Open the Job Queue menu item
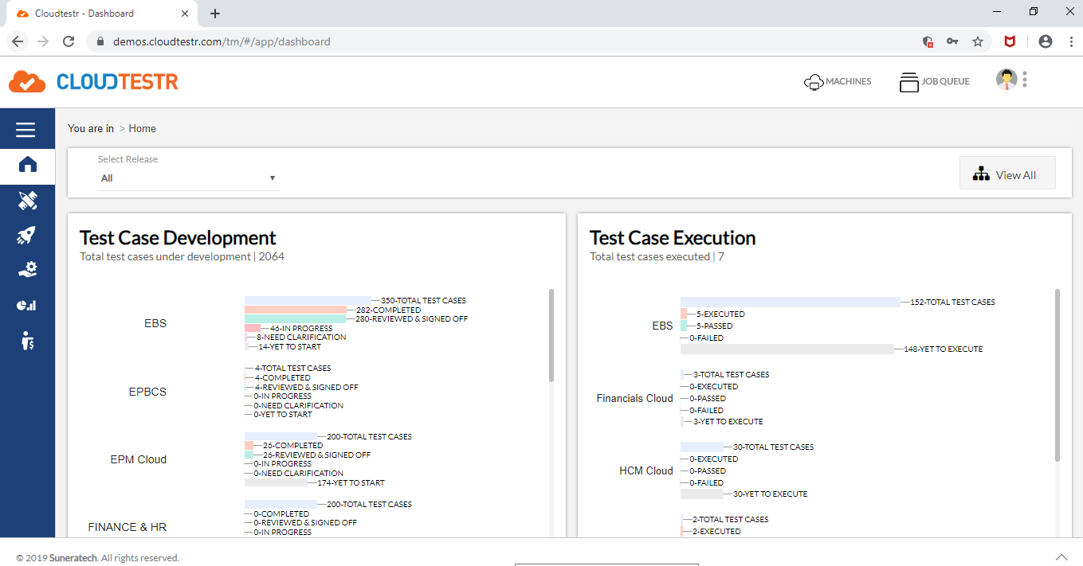Viewport: 1083px width, 566px height. [935, 81]
